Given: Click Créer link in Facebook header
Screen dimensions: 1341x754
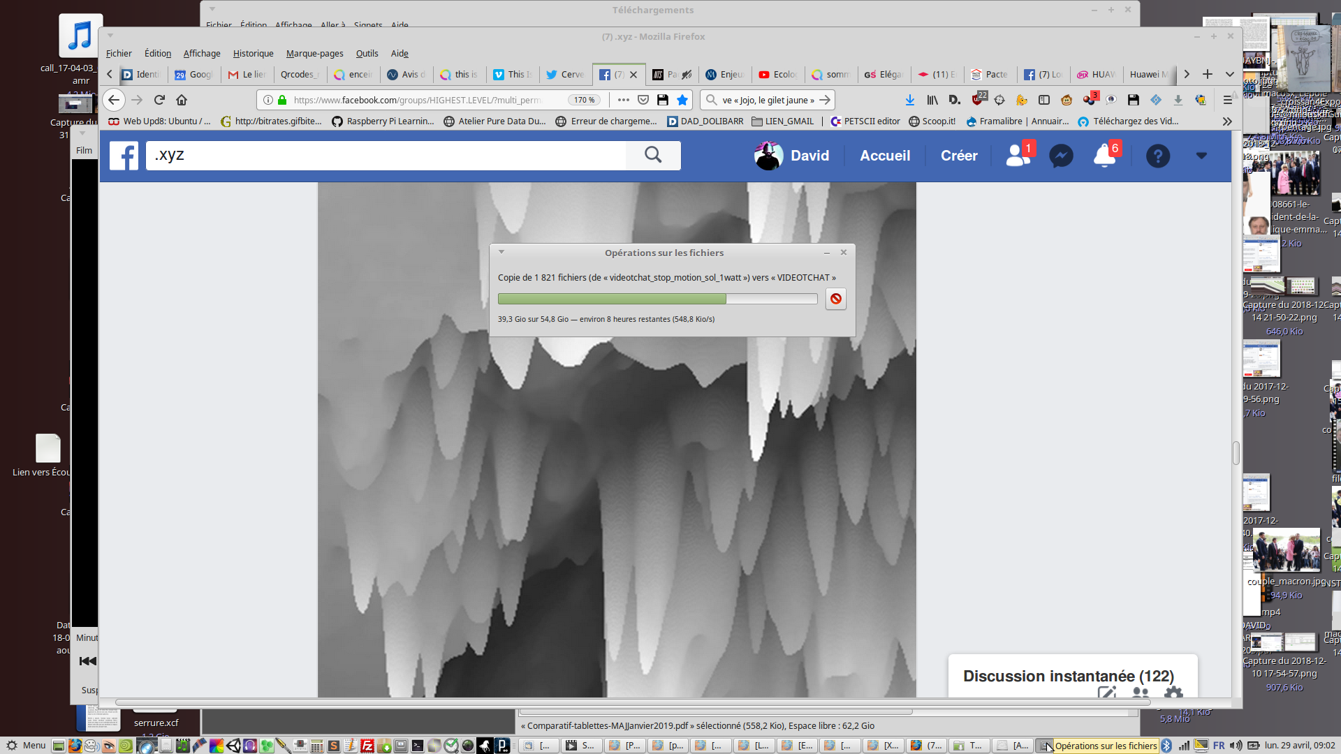Looking at the screenshot, I should (959, 156).
